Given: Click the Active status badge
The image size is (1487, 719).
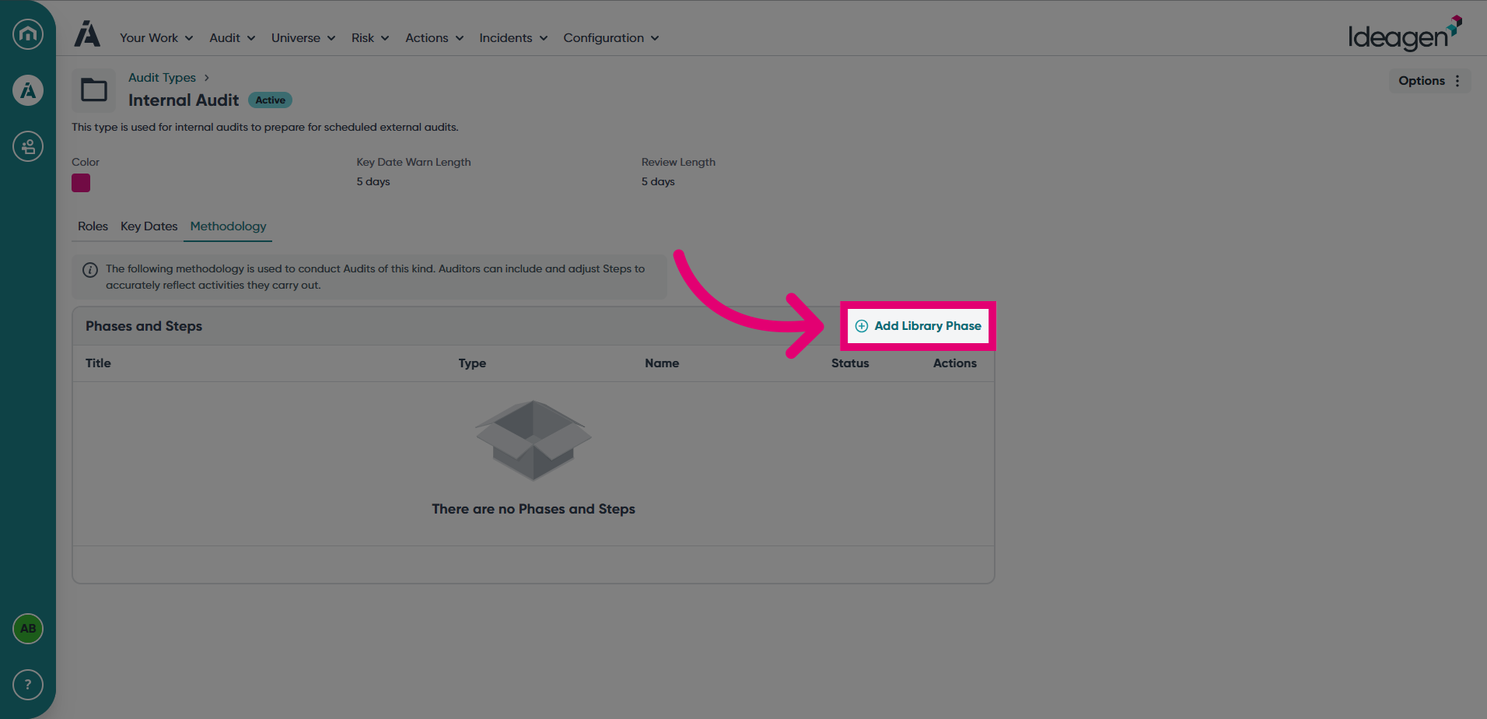Looking at the screenshot, I should [270, 100].
